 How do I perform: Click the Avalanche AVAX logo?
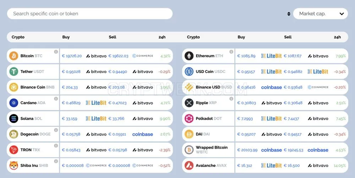coord(189,165)
